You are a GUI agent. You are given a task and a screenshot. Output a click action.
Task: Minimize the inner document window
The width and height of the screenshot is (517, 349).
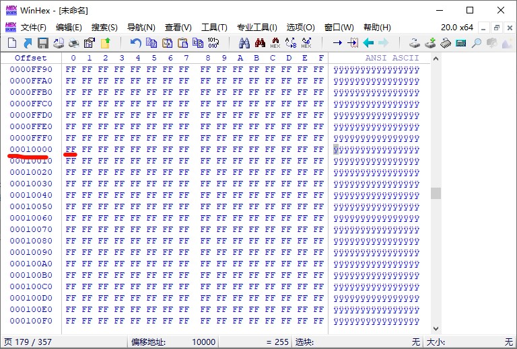pyautogui.click(x=484, y=28)
